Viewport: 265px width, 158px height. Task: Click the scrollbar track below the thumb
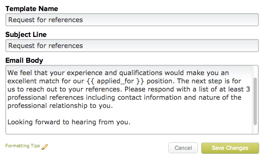(x=255, y=129)
